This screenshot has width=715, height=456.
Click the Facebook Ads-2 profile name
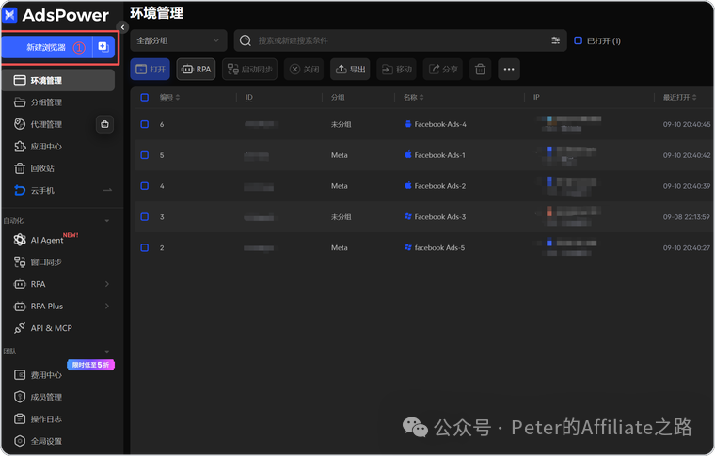pyautogui.click(x=440, y=186)
